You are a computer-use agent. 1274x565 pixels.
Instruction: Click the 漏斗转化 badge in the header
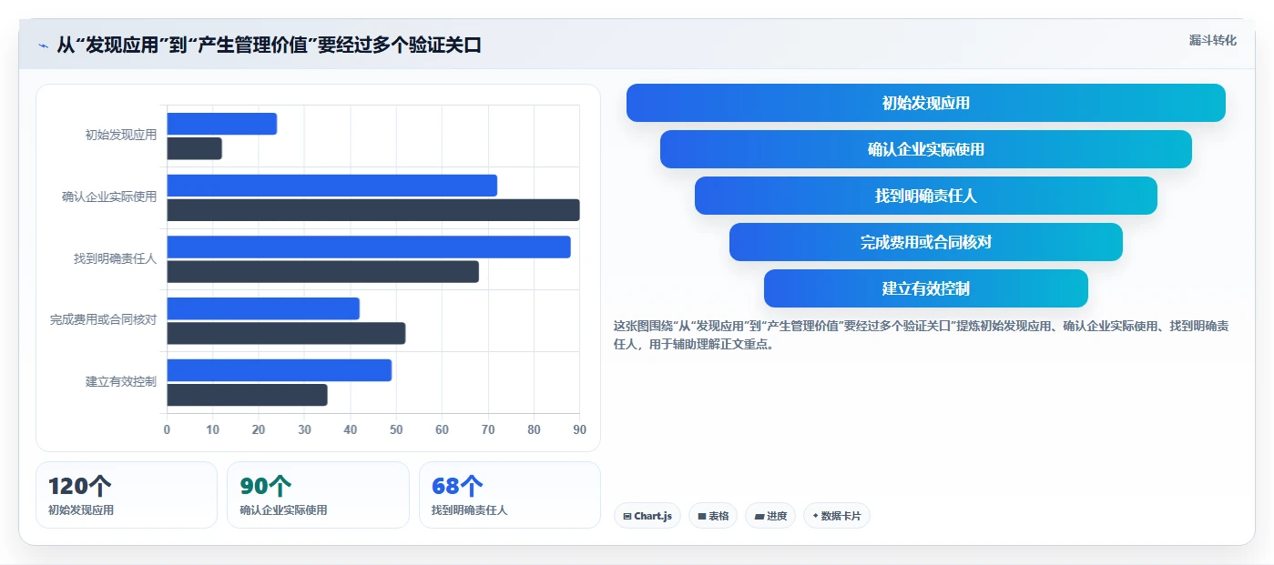pos(1212,40)
